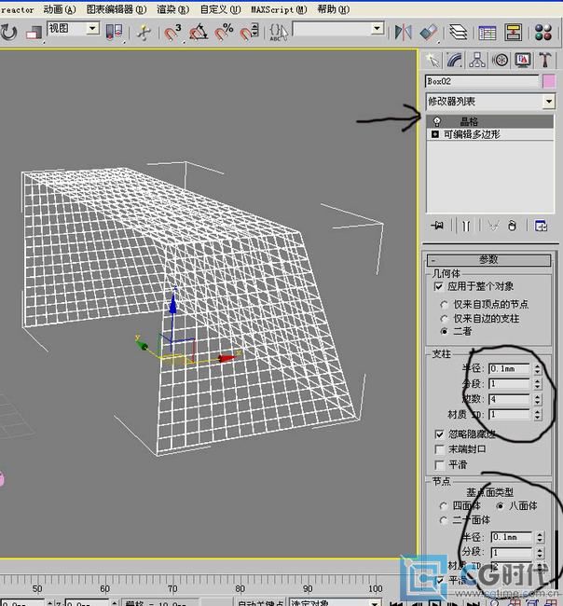Switch to the Hierarchy panel tab

[477, 60]
